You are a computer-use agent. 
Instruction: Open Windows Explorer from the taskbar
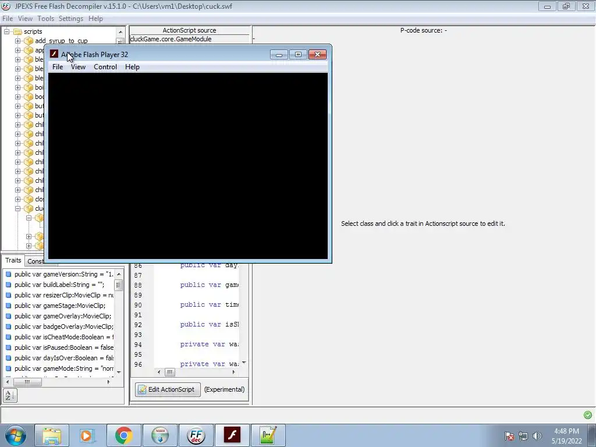click(52, 435)
